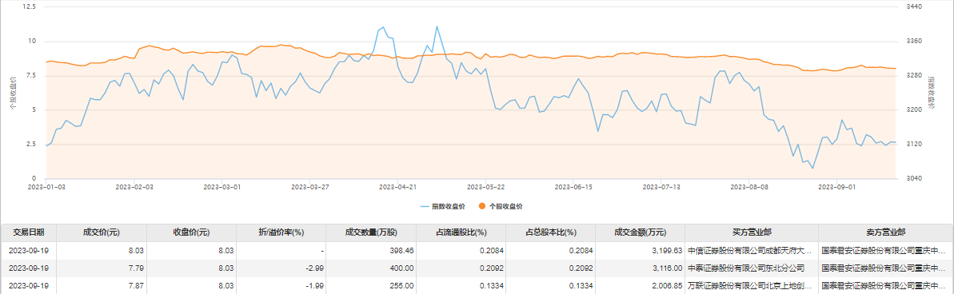This screenshot has width=954, height=294.
Task: Click the x-axis label 2023-04-21
Action: 398,187
